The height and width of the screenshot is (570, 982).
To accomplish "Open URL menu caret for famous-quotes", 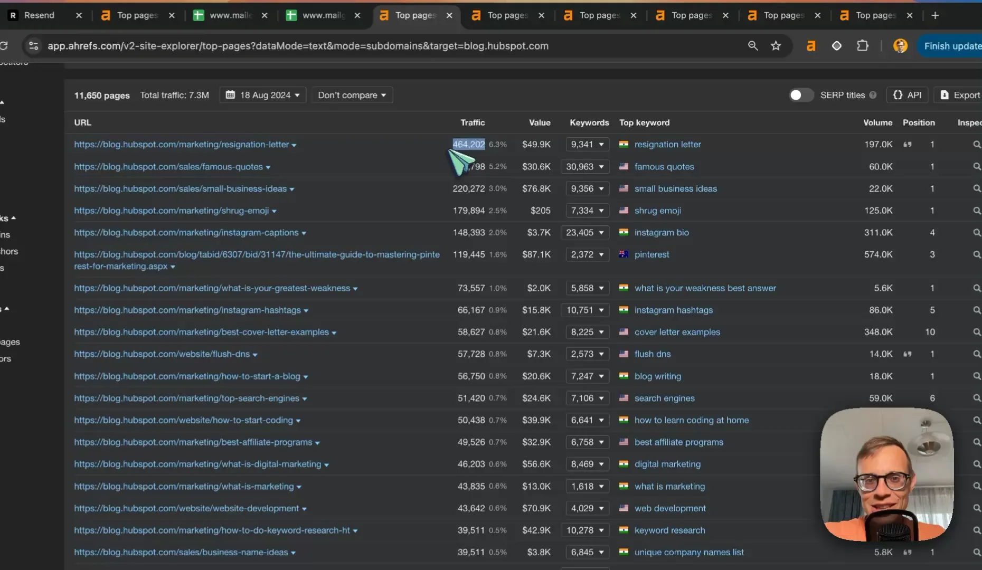I will (268, 167).
